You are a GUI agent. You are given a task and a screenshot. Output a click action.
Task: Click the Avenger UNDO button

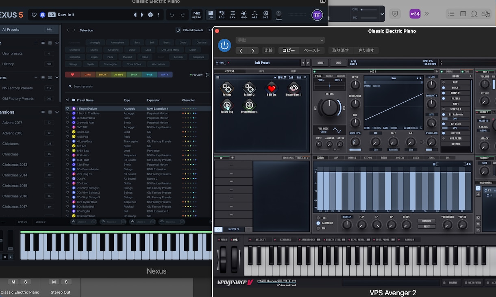tap(338, 63)
